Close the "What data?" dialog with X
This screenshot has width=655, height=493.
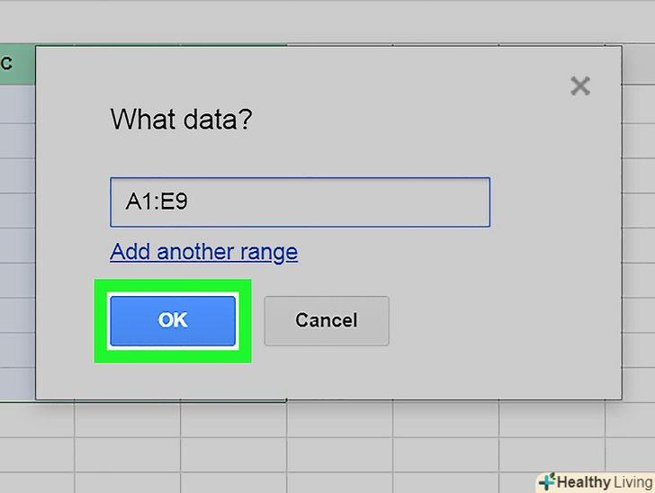pos(580,86)
